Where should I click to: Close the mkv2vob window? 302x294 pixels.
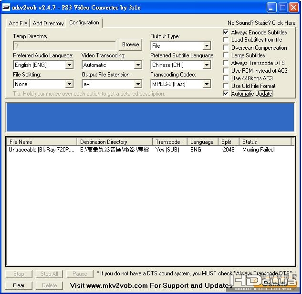click(294, 8)
